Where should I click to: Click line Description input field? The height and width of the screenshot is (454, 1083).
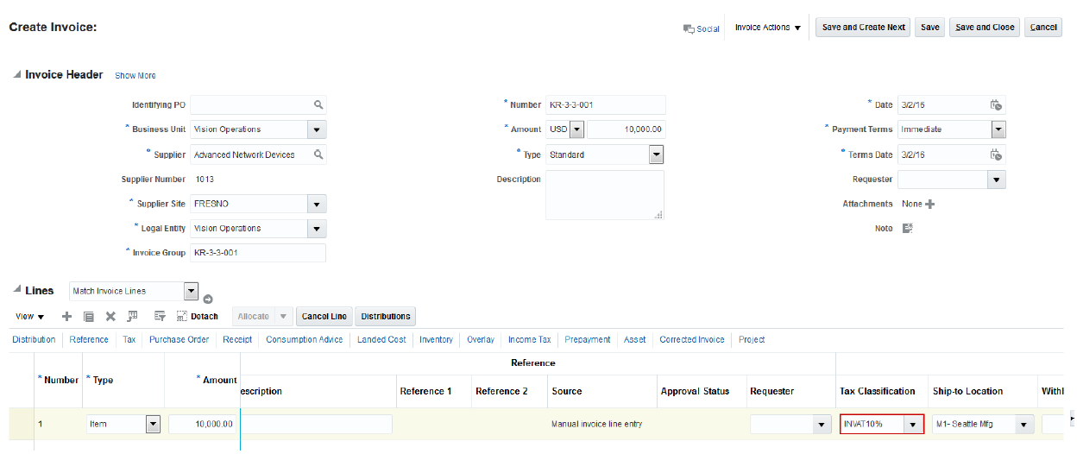pyautogui.click(x=317, y=424)
